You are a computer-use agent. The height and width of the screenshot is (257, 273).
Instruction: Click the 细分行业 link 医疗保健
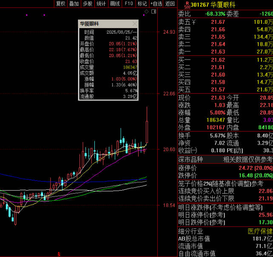[x=260, y=231]
